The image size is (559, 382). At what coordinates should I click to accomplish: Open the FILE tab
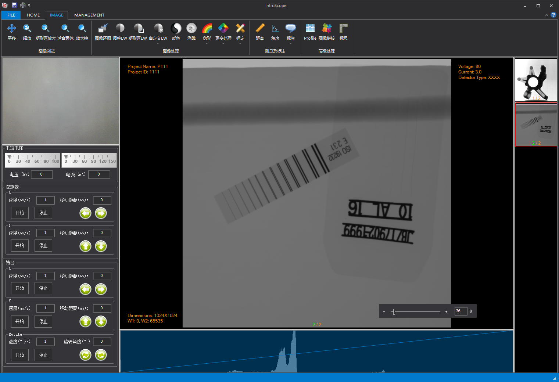point(11,15)
